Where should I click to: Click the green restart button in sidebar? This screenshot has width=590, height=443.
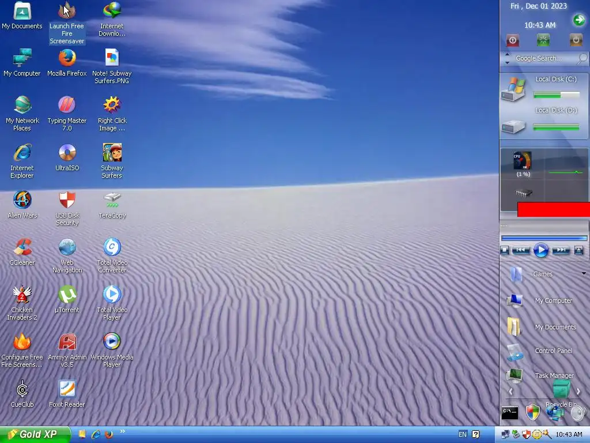pyautogui.click(x=543, y=40)
